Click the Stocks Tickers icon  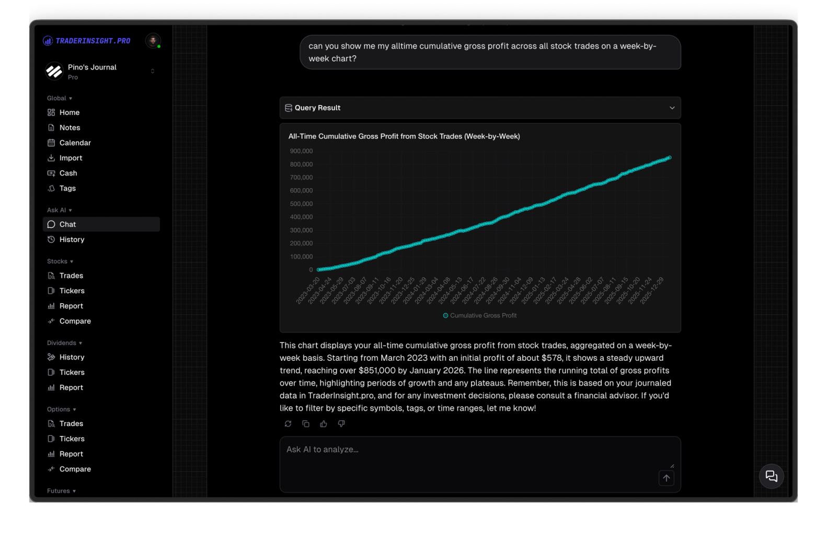pos(51,291)
